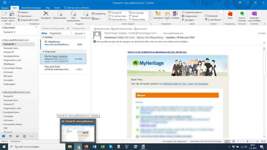
Task: Click Save to Evernote
Action: tap(242, 16)
